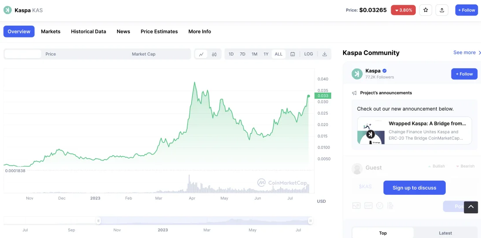The image size is (481, 238).
Task: Select the 1Y time range
Action: (x=266, y=54)
